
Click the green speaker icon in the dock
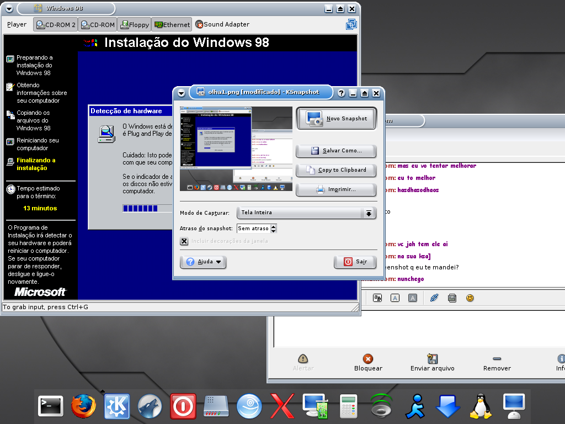coord(381,406)
